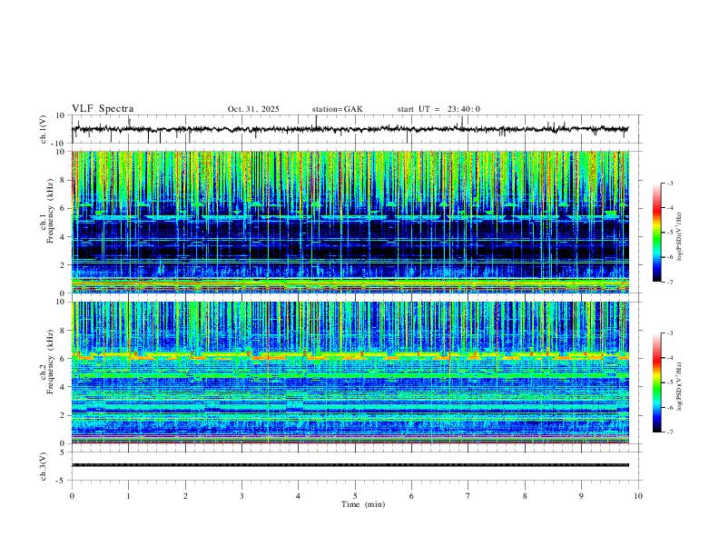Select the date "Oct. 31, 2025"
The width and height of the screenshot is (719, 556).
[253, 109]
